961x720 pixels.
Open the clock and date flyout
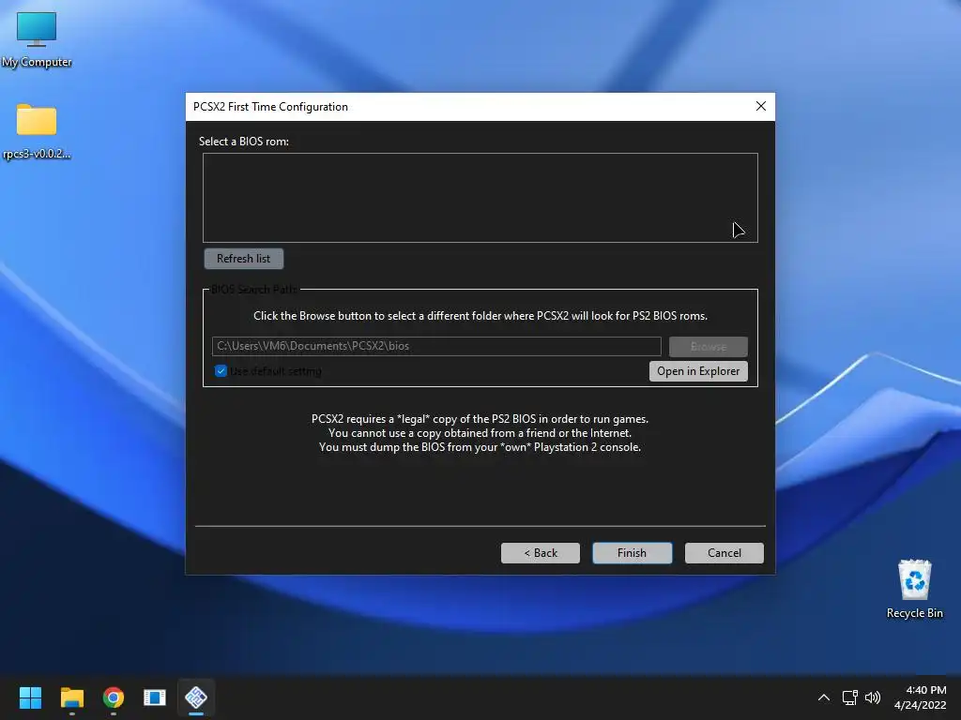920,697
